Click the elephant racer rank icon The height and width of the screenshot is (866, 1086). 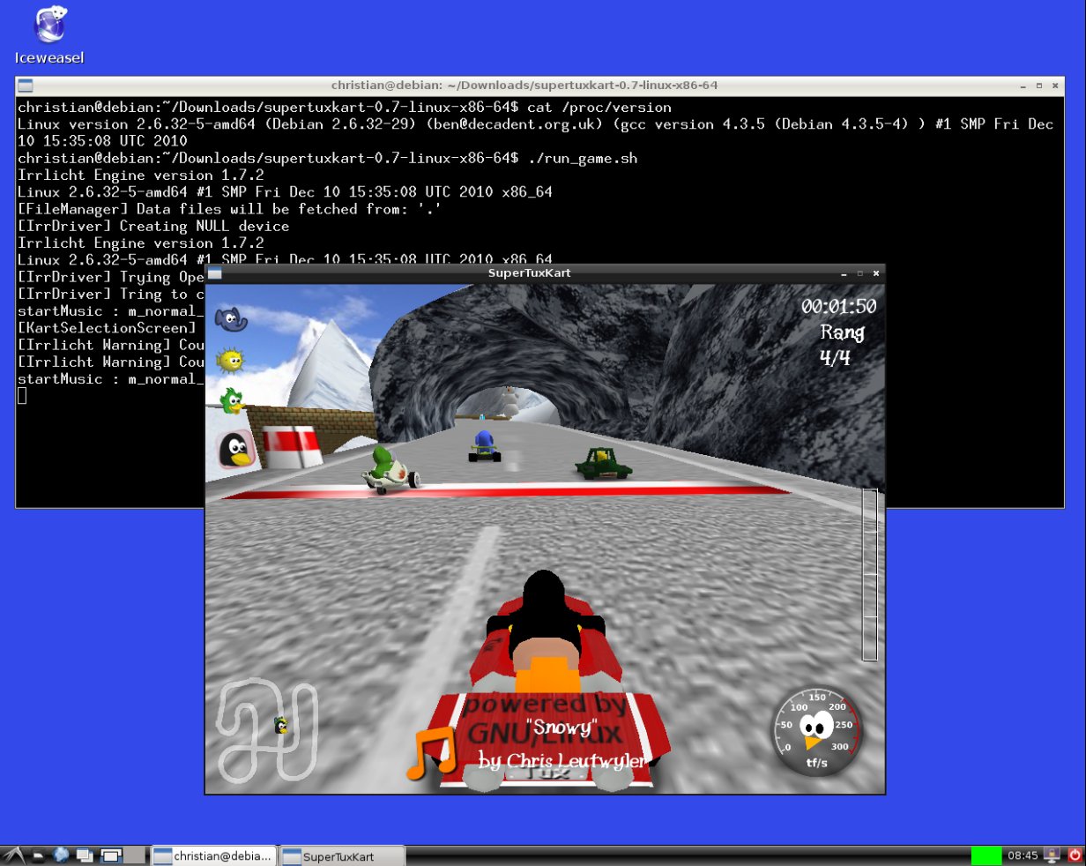(x=231, y=318)
